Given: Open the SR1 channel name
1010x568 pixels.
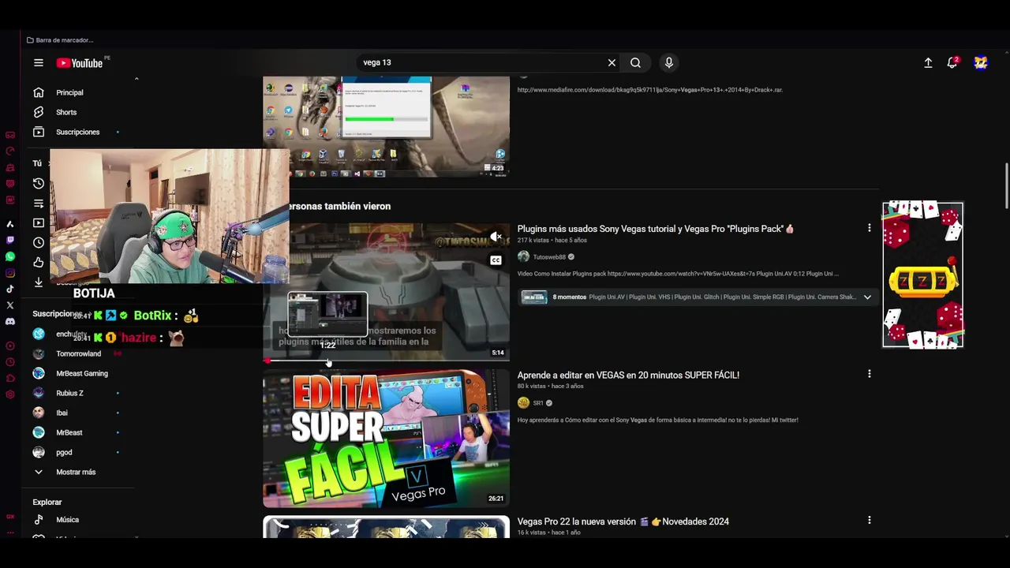Looking at the screenshot, I should (538, 403).
